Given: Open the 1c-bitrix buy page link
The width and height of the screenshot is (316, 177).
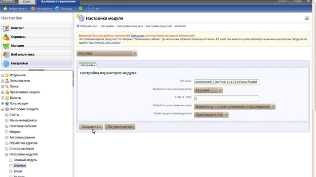Looking at the screenshot, I should [x=104, y=43].
